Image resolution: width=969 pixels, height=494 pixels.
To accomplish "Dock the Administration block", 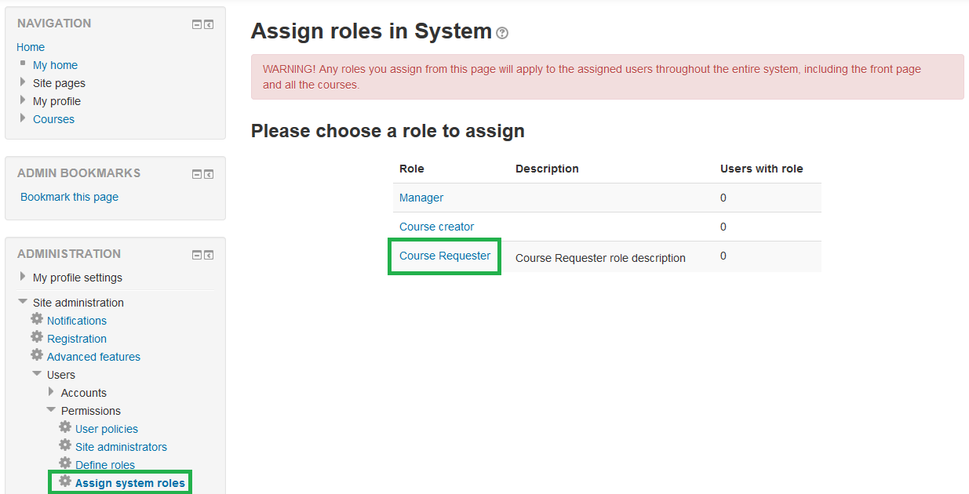I will [x=209, y=255].
